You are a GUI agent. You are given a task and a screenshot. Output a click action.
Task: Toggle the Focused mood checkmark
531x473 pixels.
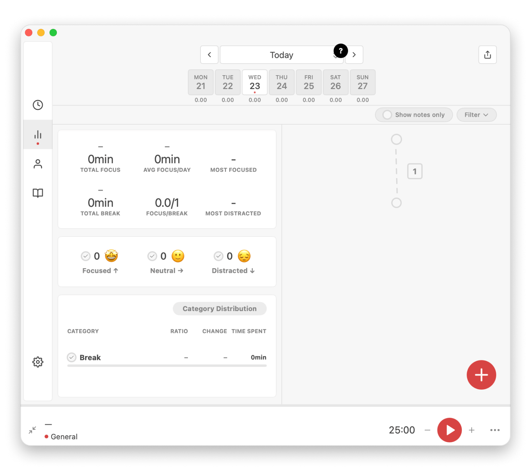coord(85,256)
